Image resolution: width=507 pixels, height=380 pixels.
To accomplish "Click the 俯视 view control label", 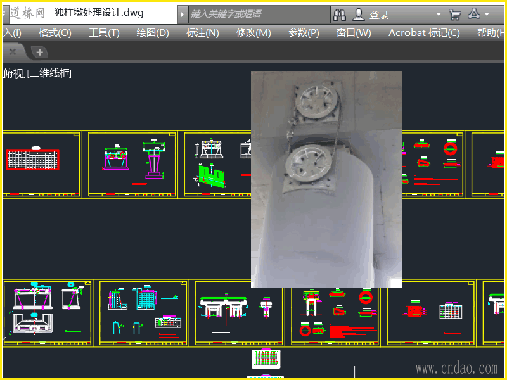I will pyautogui.click(x=14, y=73).
